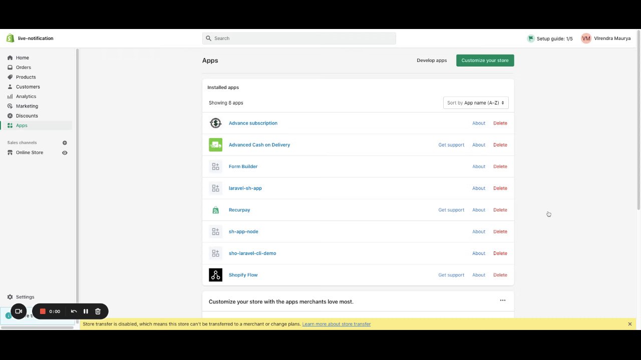Open the Sort by App name dropdown

(x=476, y=103)
